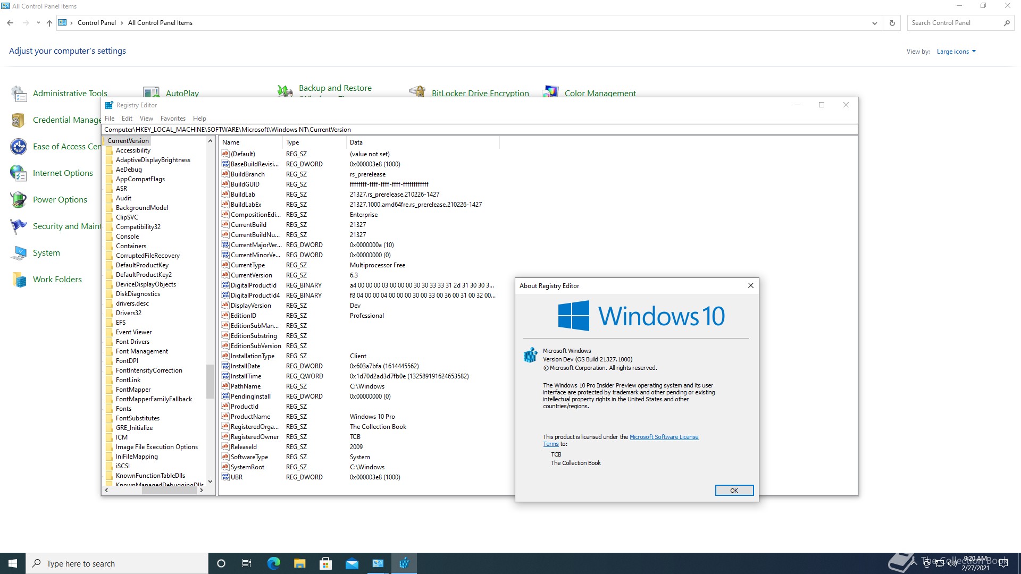This screenshot has width=1021, height=574.
Task: Click the Type here to search box
Action: [x=117, y=563]
